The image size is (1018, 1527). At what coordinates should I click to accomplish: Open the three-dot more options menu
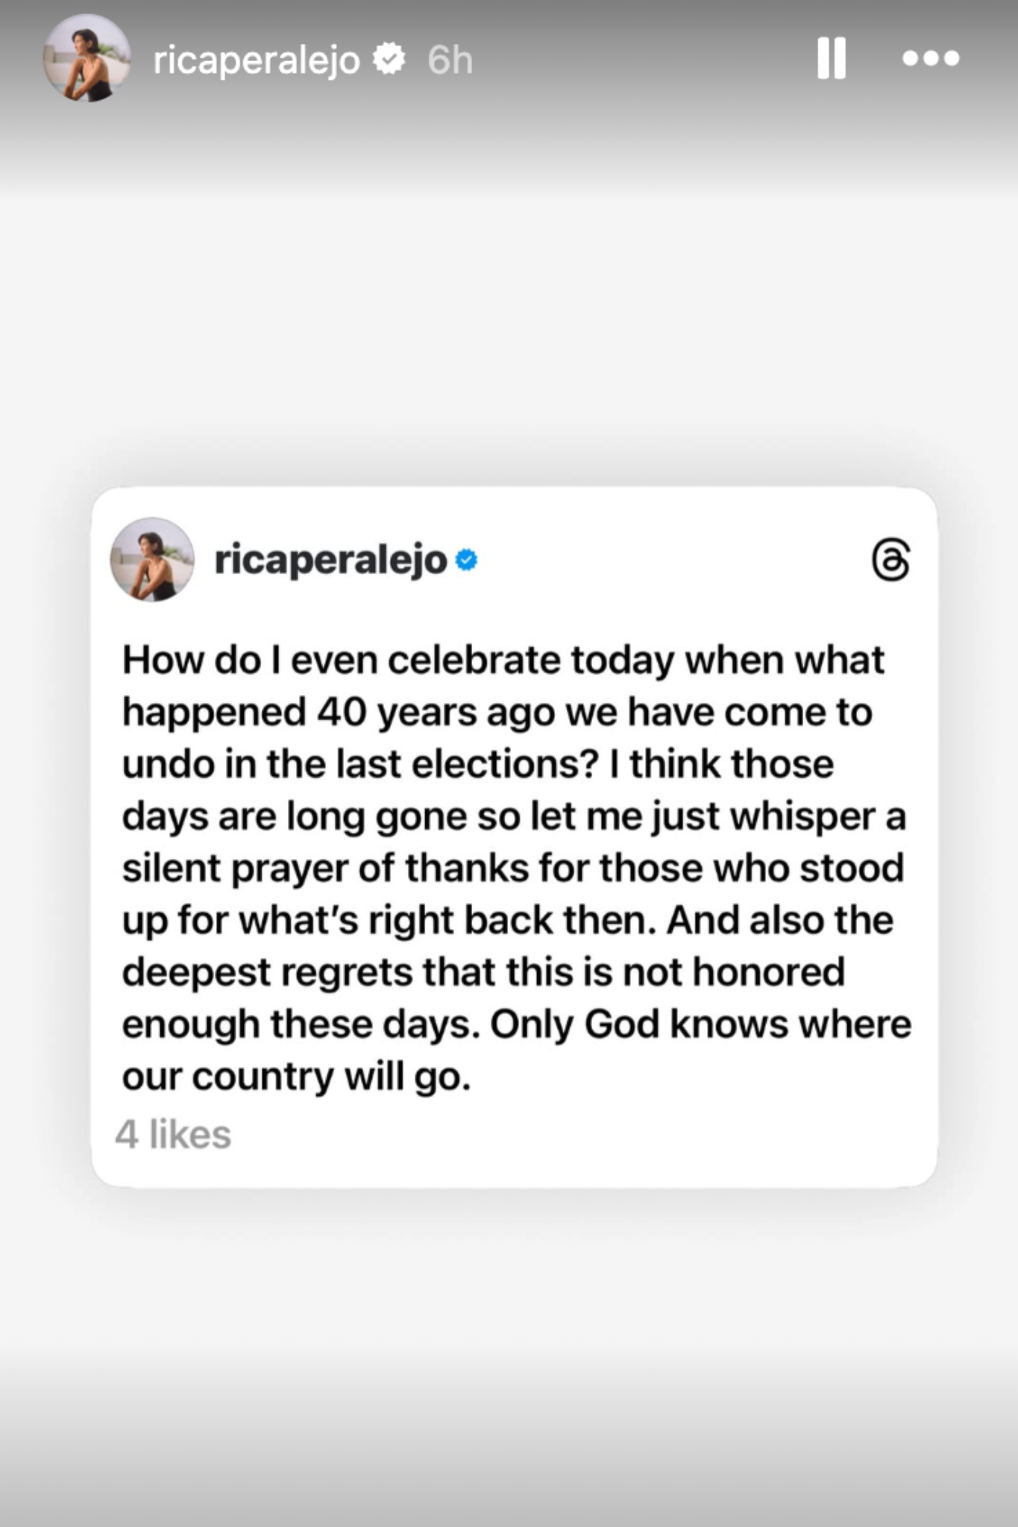(x=930, y=58)
